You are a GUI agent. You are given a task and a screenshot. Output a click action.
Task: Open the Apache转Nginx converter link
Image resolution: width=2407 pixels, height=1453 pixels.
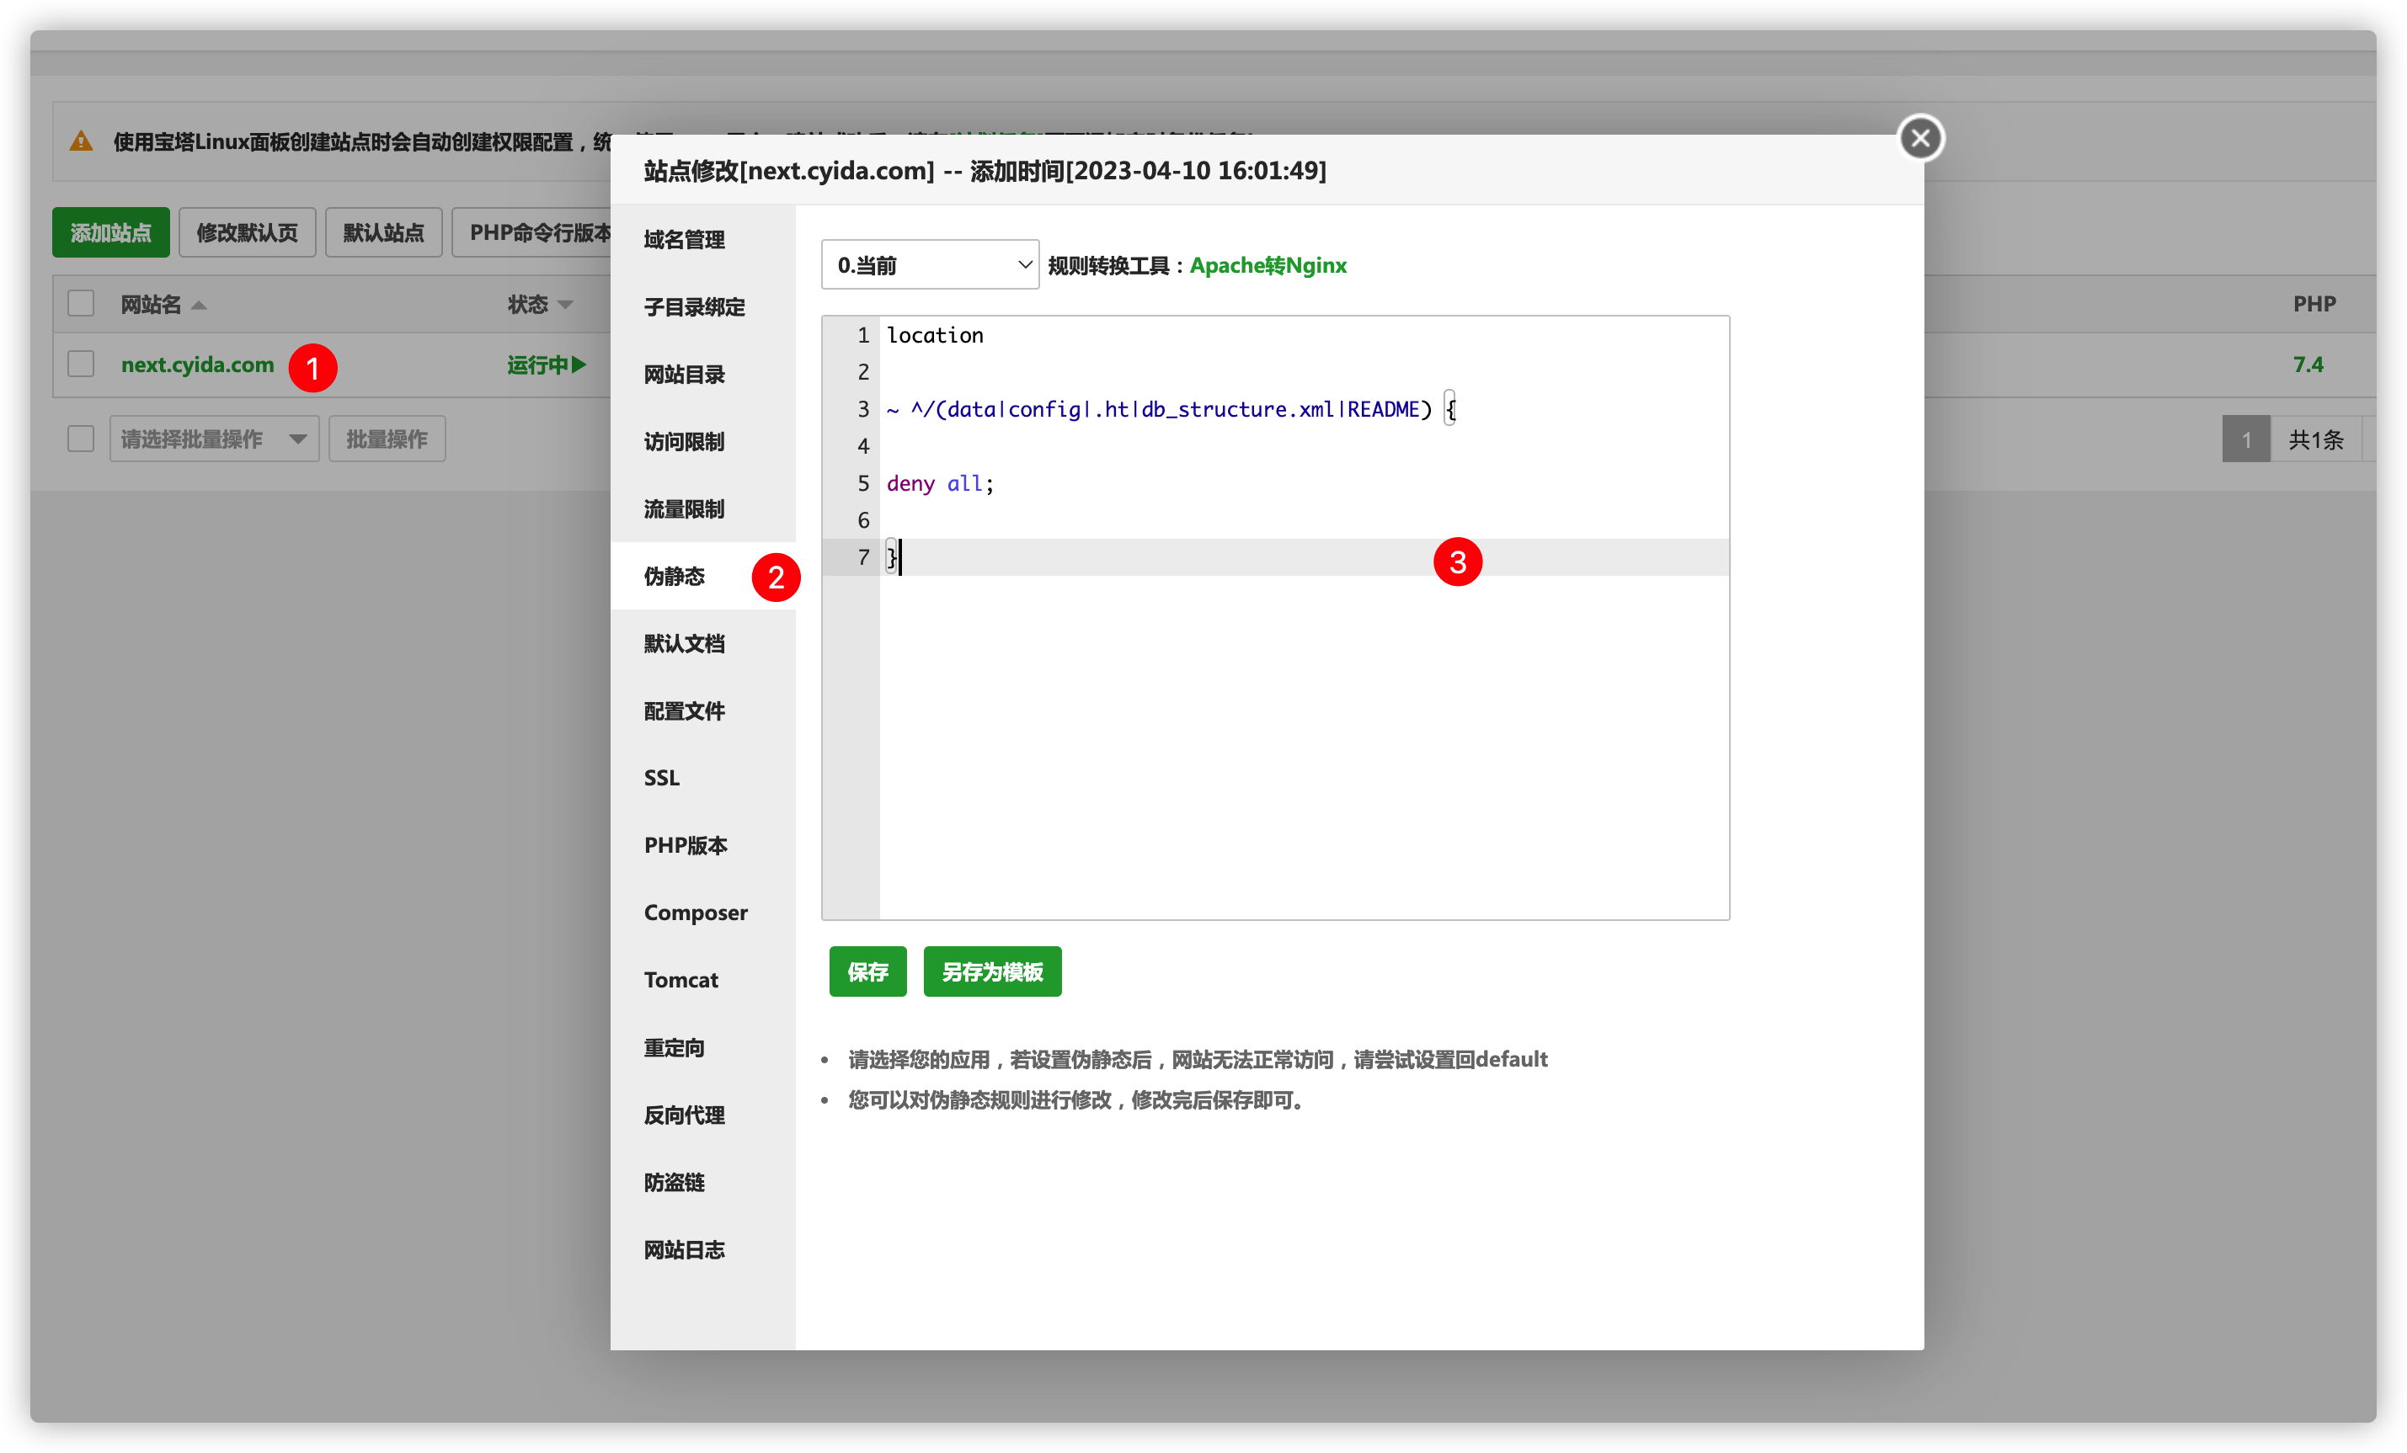point(1267,266)
